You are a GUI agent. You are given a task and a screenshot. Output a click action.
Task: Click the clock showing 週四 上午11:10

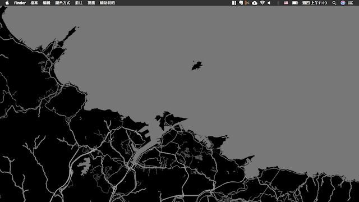pos(314,3)
